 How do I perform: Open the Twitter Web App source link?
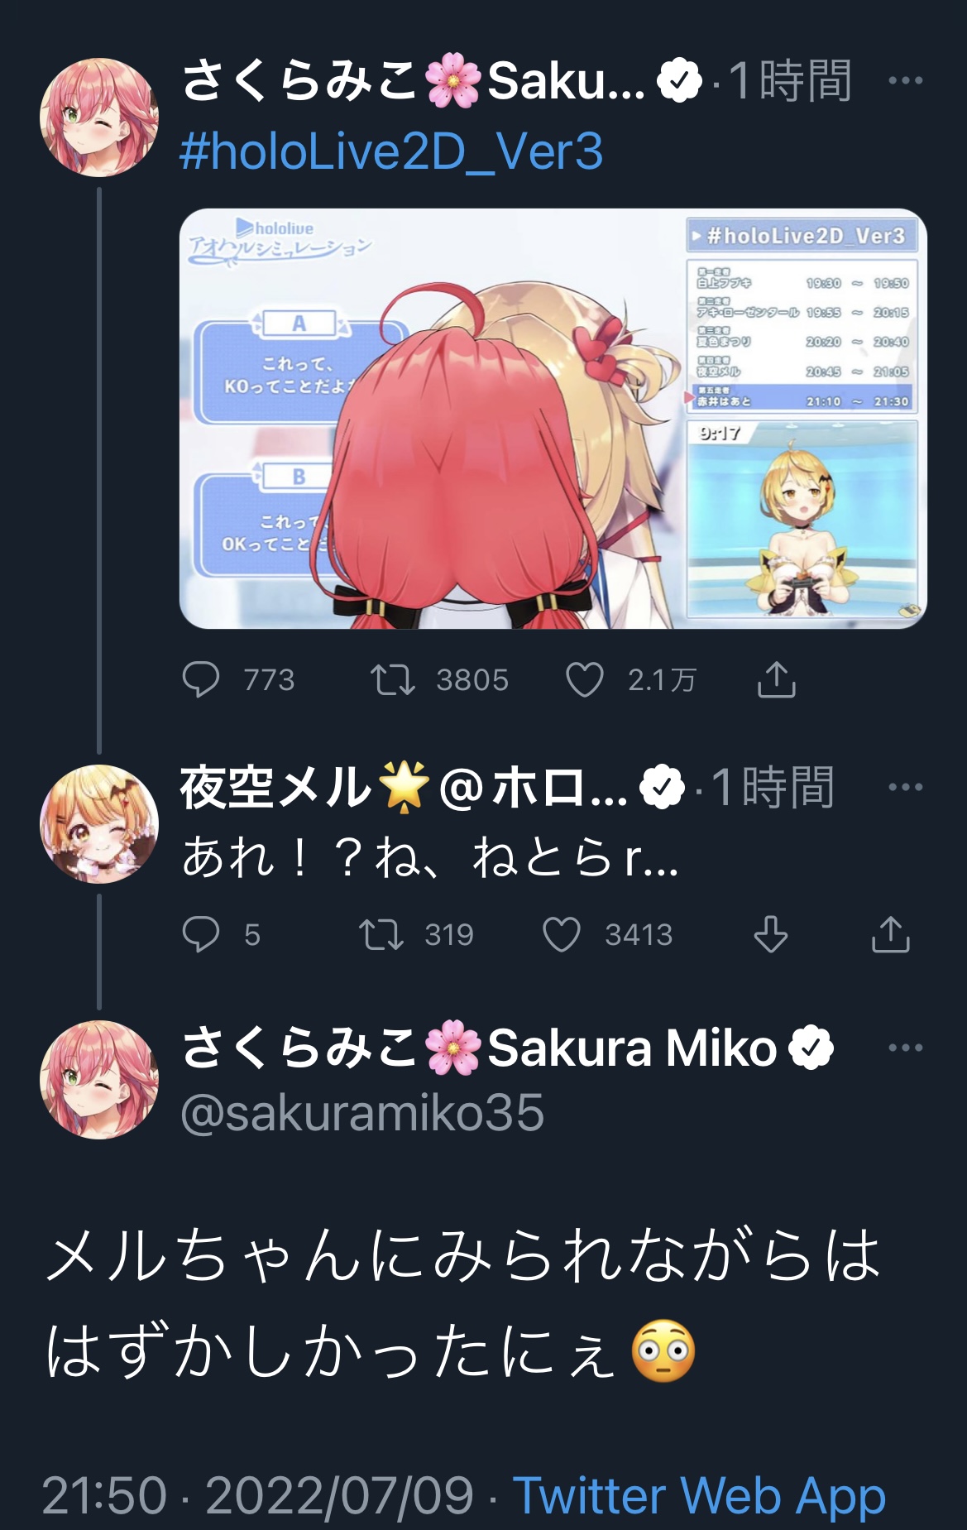click(699, 1496)
